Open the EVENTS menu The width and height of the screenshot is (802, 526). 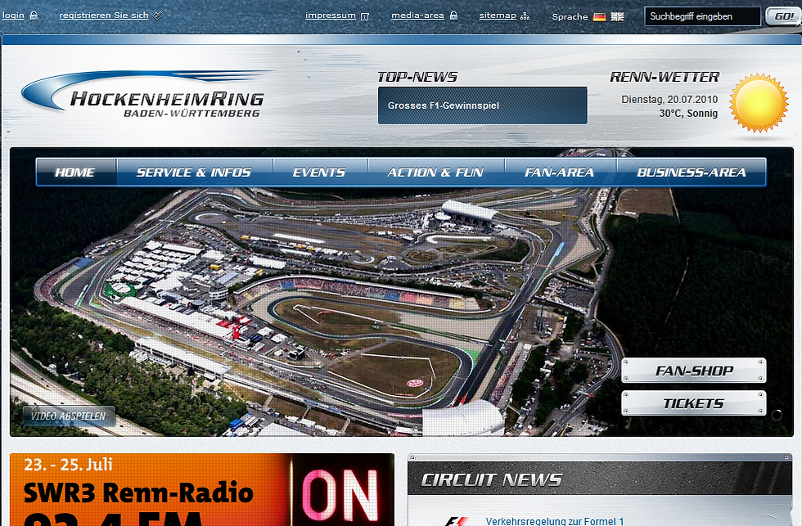[320, 173]
